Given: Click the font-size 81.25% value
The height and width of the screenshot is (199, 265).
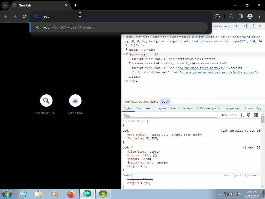Looking at the screenshot, I should (x=151, y=138).
